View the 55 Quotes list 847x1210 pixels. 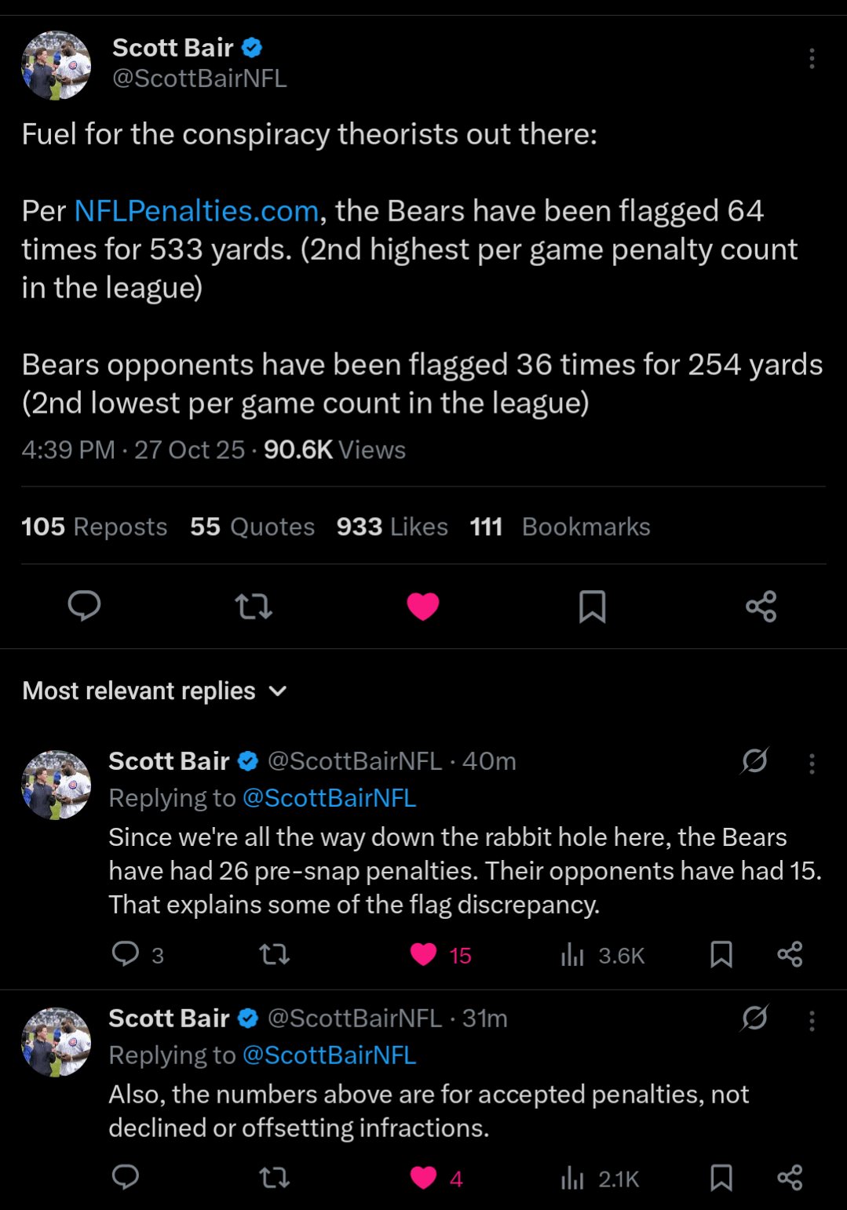(x=252, y=527)
